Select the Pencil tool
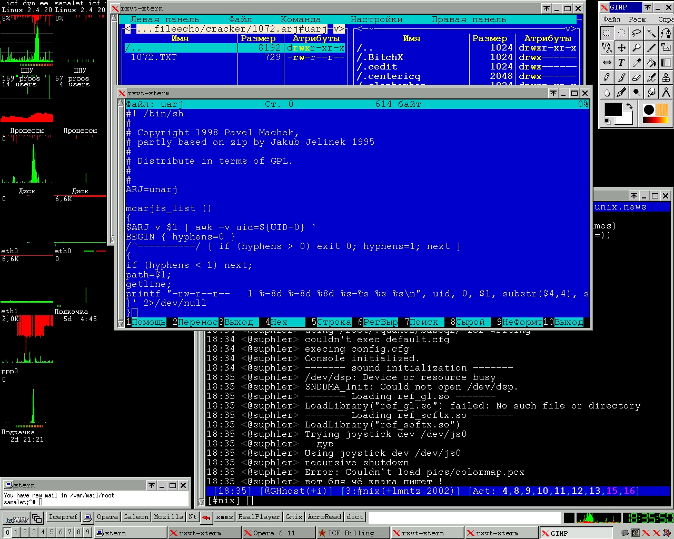Viewport: 674px width, 539px height. (607, 77)
